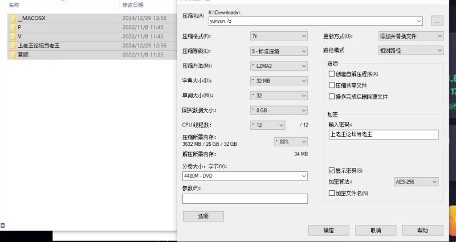
Task: Enable 压缩共享文件 checkbox
Action: point(332,85)
